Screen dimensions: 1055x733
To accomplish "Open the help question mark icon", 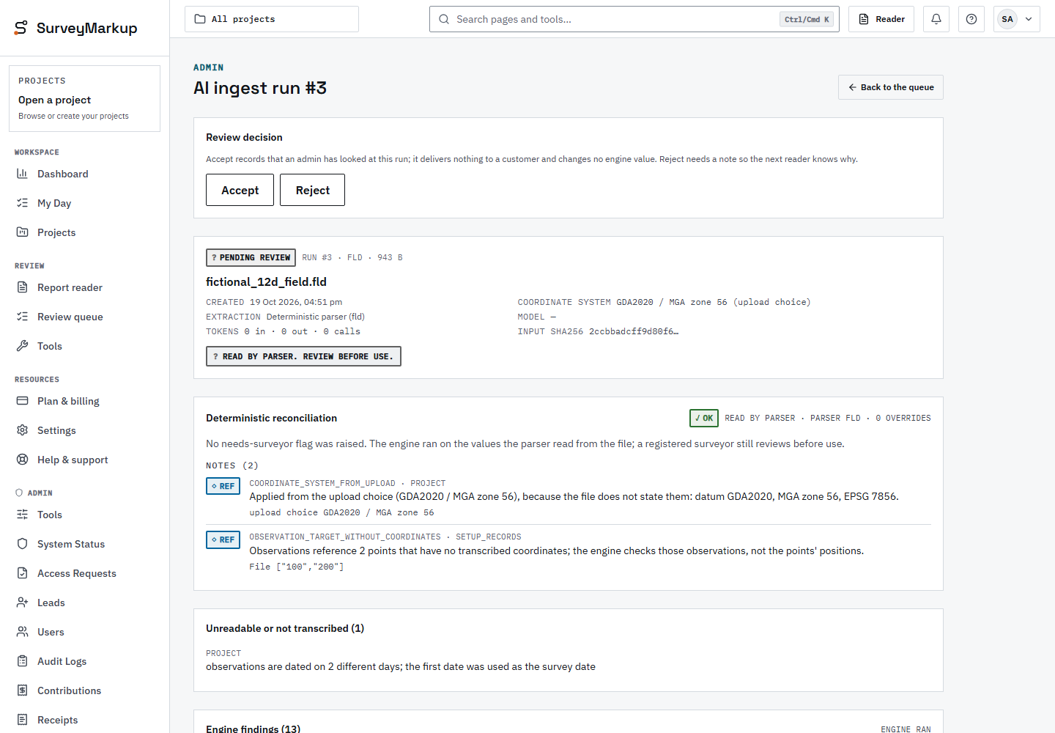I will point(971,19).
